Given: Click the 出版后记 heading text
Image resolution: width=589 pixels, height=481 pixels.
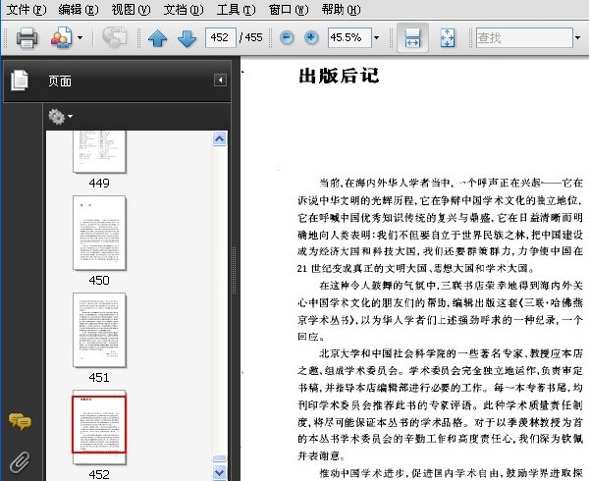Looking at the screenshot, I should (x=339, y=76).
